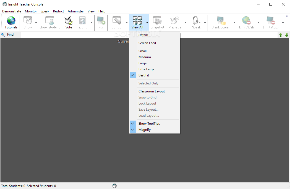
Task: Toggle the Magnify option
Action: click(x=155, y=130)
